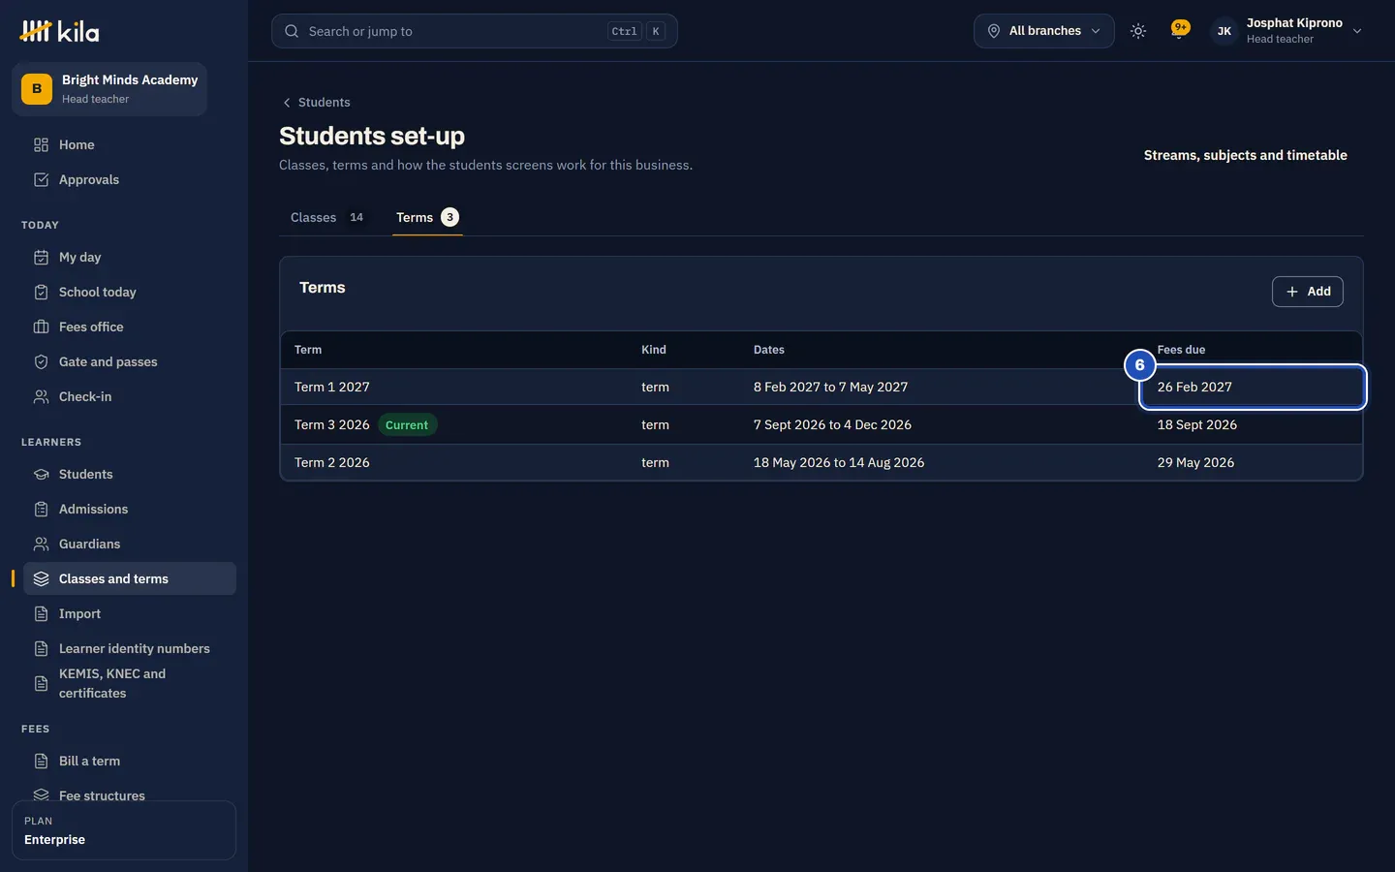
Task: Click the 29 May 2026 fees due date
Action: point(1195,463)
